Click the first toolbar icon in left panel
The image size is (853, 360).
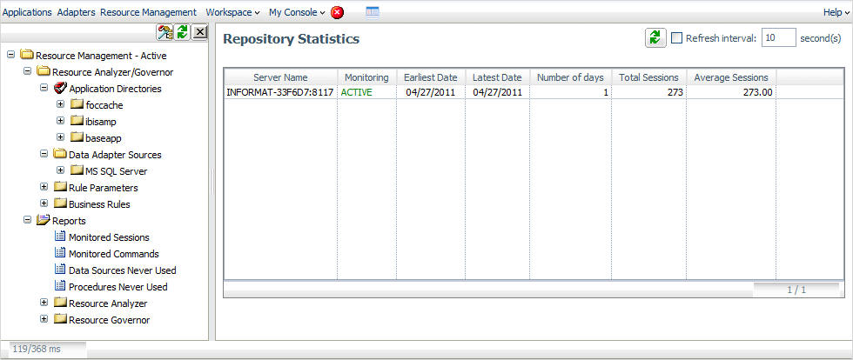pos(165,32)
